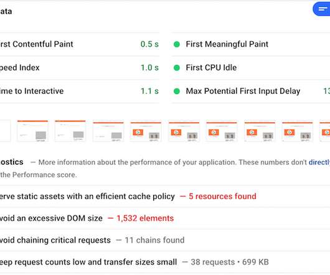Screen dimensions: 330x275
Task: Click green dot beside Max Potential First Input Delay
Action: (177, 91)
